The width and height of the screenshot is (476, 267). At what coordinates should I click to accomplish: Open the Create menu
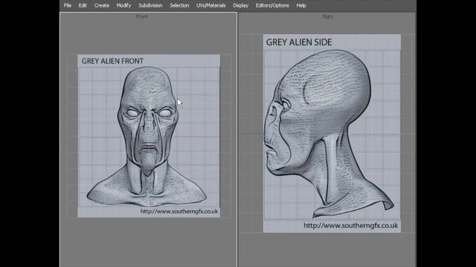[102, 5]
